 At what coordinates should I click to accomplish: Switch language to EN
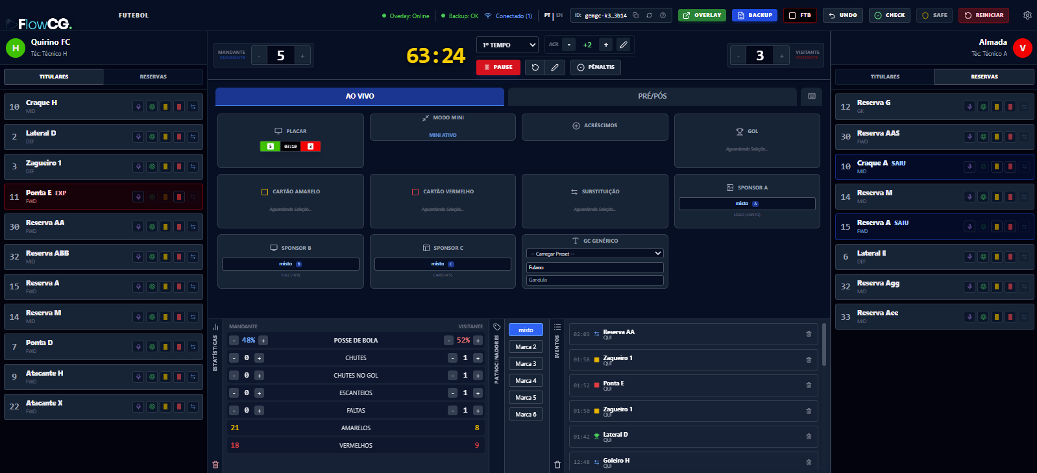coord(559,16)
